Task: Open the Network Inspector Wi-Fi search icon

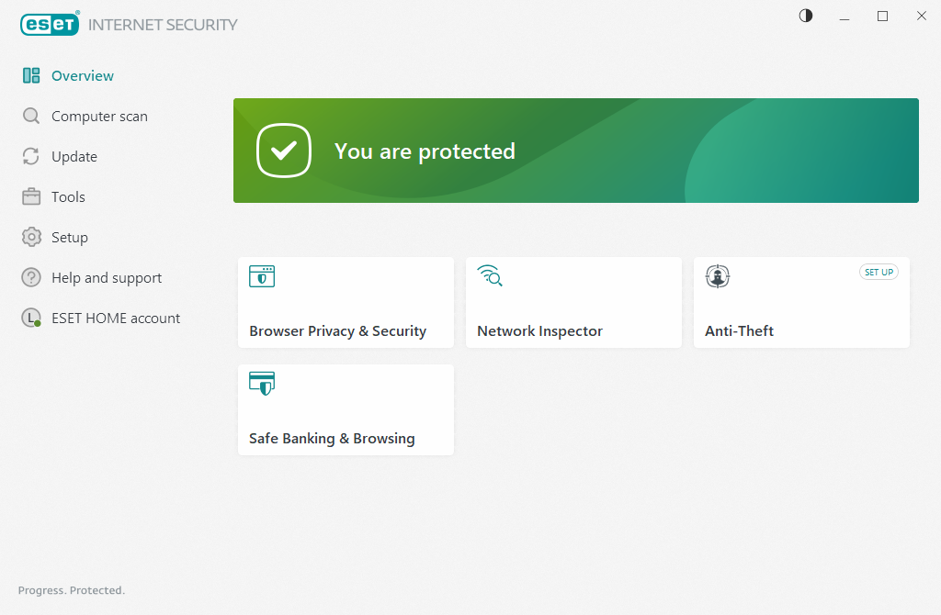Action: 490,275
